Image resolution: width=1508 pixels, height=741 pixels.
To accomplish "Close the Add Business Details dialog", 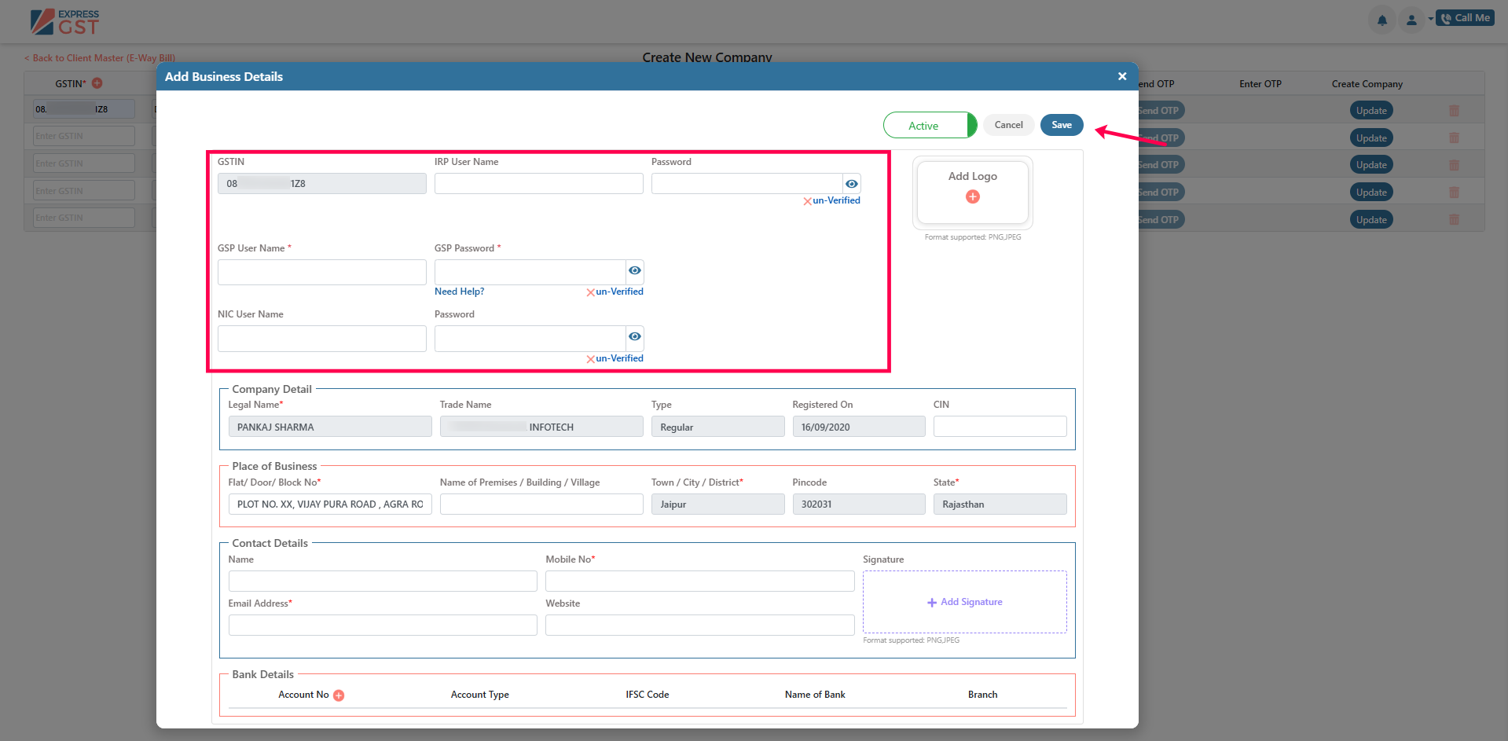I will pyautogui.click(x=1121, y=76).
